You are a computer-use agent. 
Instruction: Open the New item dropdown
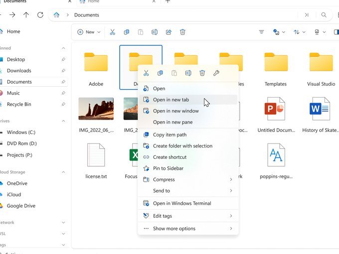89,32
